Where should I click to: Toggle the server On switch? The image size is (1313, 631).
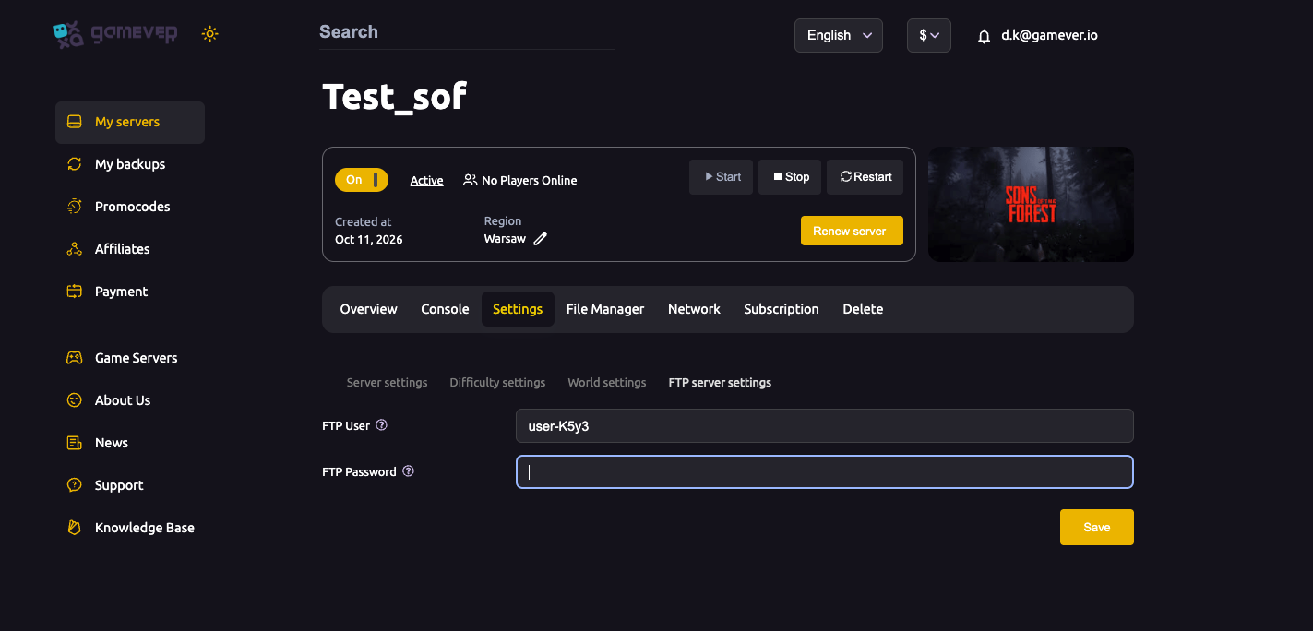[362, 180]
